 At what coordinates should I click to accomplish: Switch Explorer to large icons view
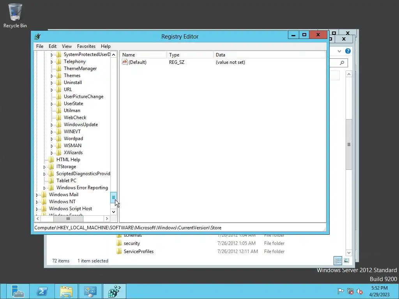point(346,260)
